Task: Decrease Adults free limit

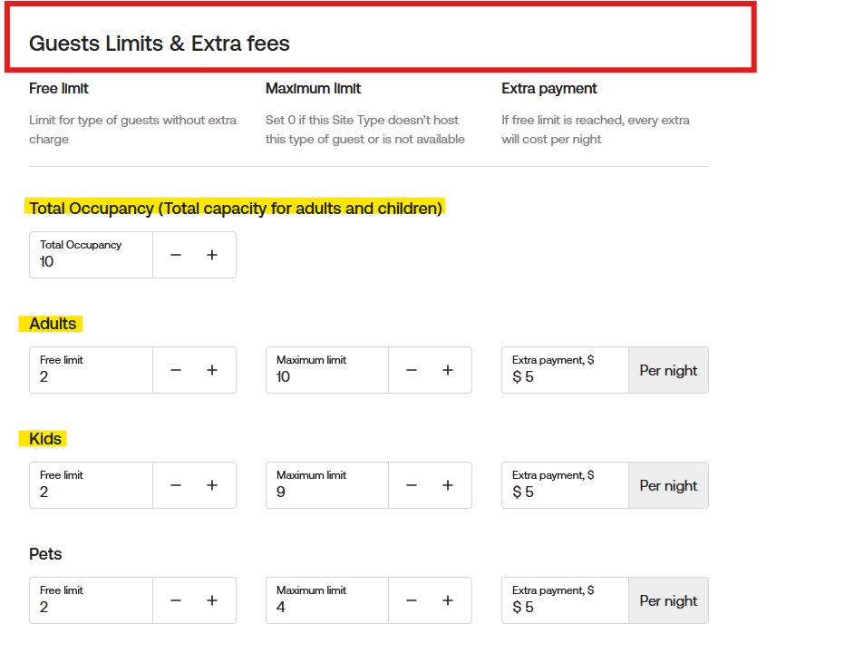Action: [x=175, y=370]
